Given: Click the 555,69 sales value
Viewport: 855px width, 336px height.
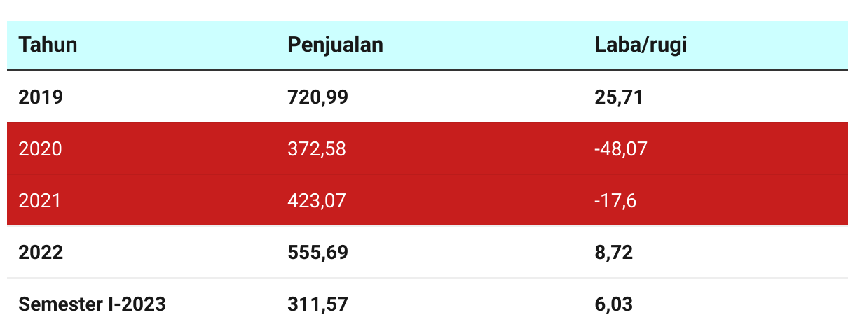Looking at the screenshot, I should click(317, 252).
